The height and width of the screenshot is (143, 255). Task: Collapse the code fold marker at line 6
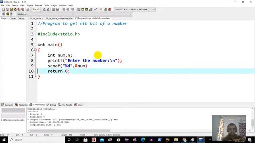[35, 50]
